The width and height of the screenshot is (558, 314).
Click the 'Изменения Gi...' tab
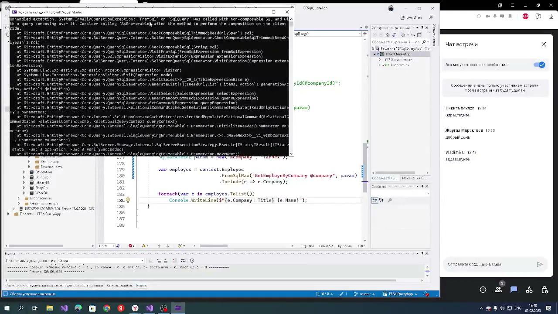tap(414, 178)
